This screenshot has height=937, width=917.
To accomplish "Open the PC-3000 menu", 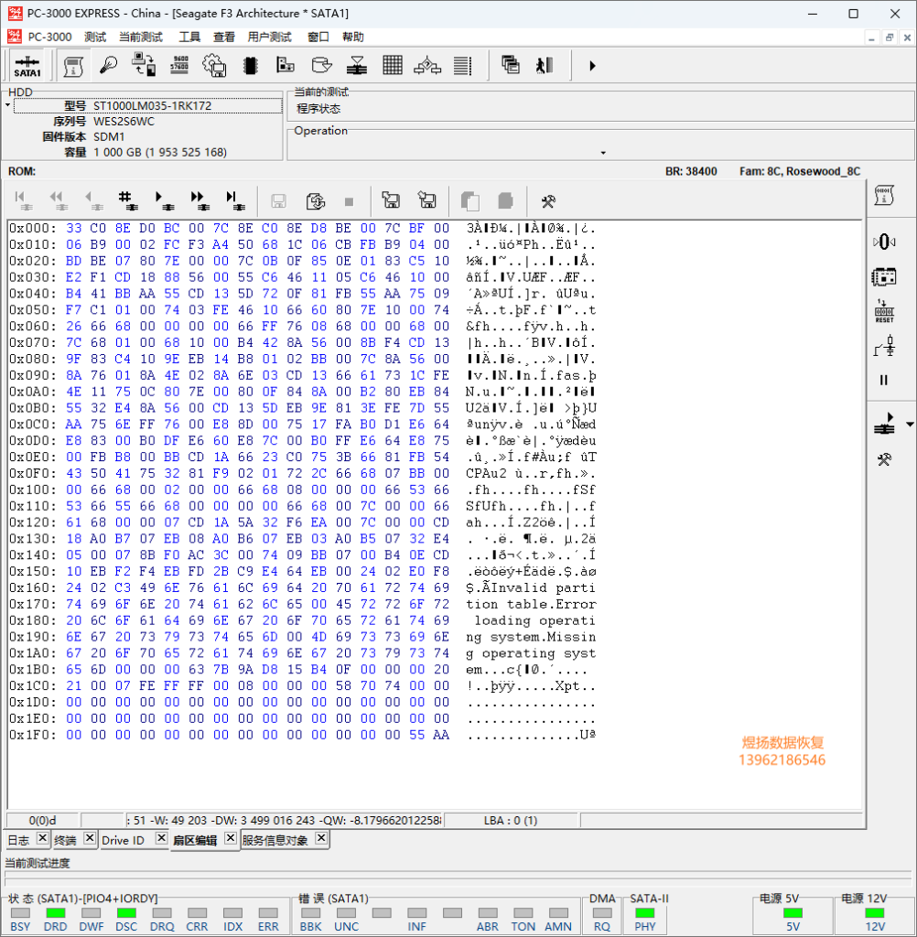I will point(49,37).
